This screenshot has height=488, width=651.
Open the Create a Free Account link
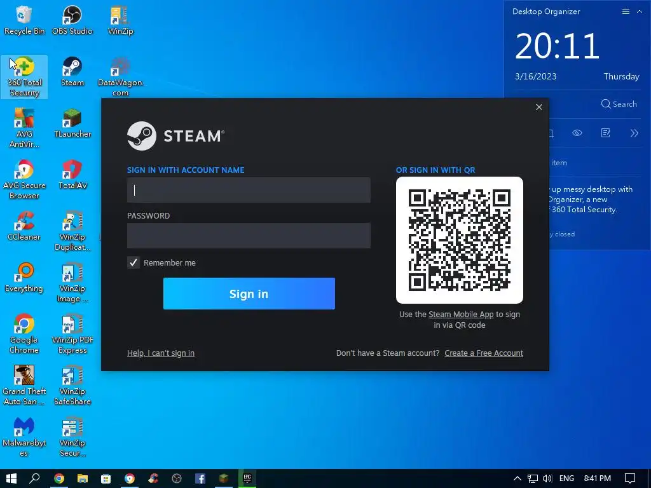(x=484, y=353)
